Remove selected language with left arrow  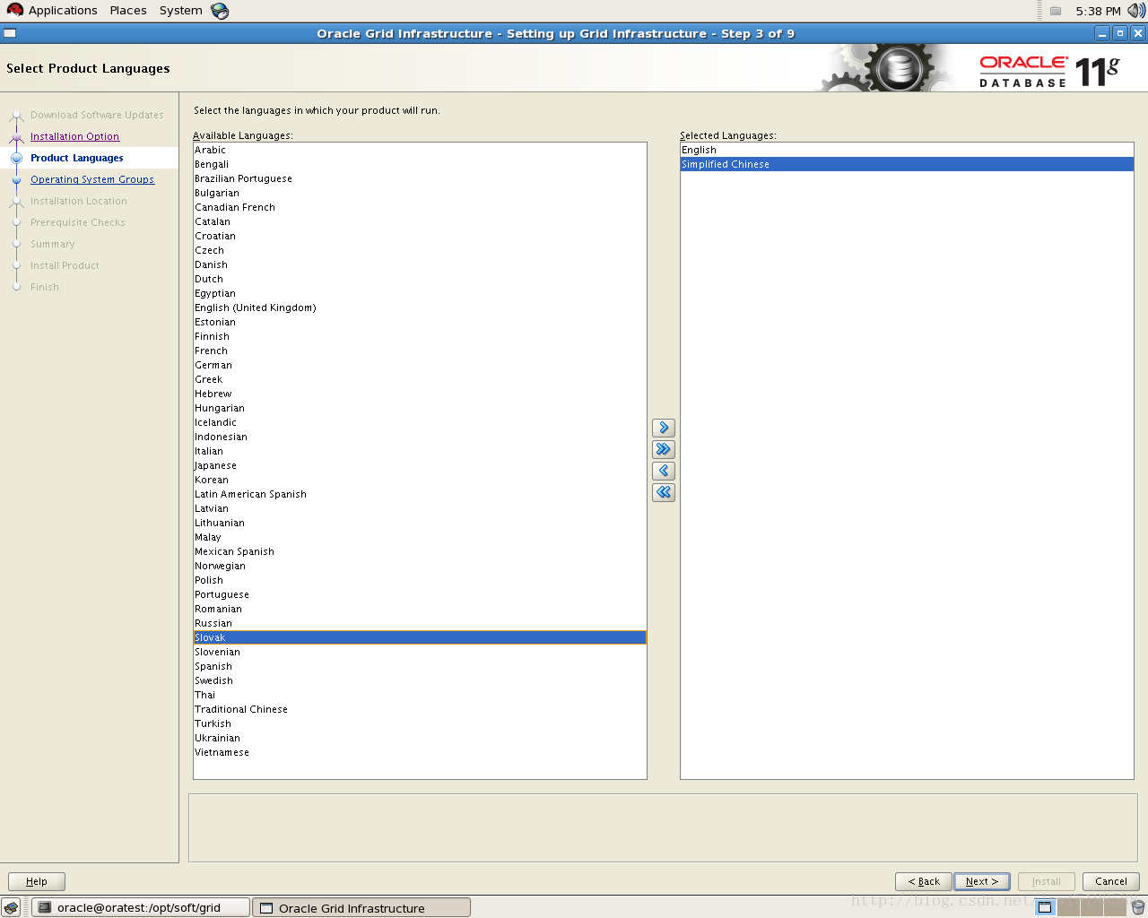tap(664, 471)
